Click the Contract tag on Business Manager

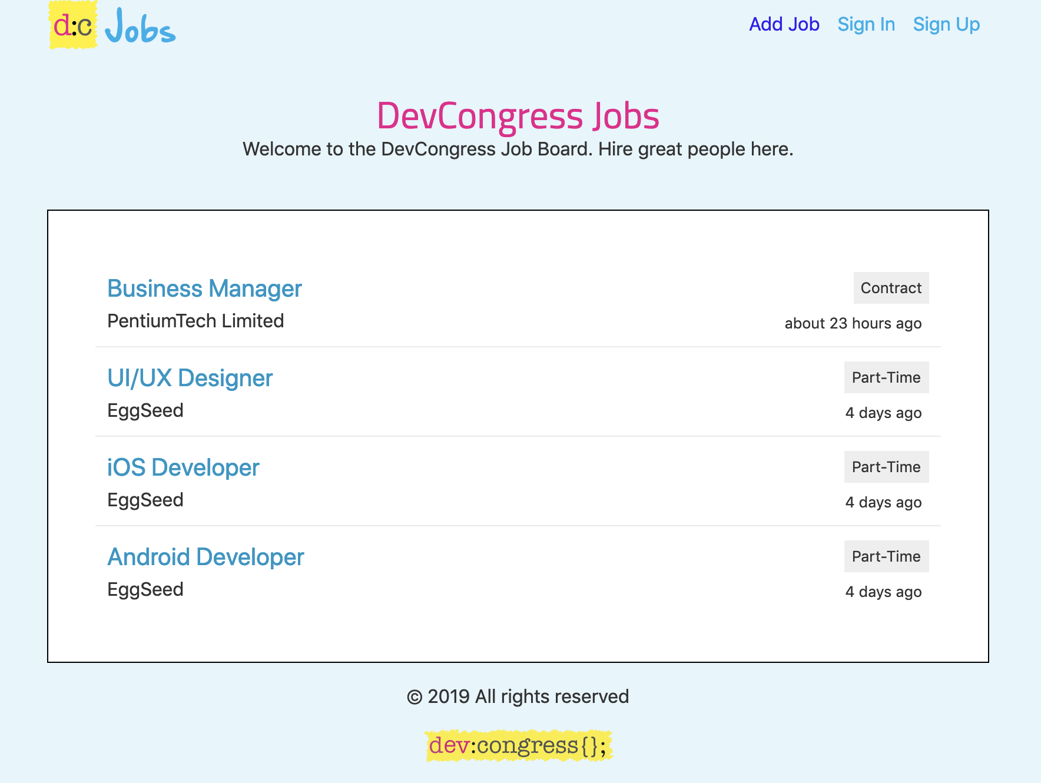tap(890, 288)
